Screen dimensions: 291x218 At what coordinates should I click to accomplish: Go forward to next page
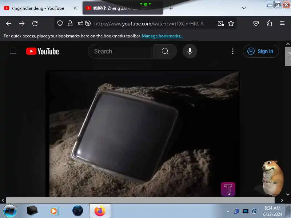(x=22, y=24)
